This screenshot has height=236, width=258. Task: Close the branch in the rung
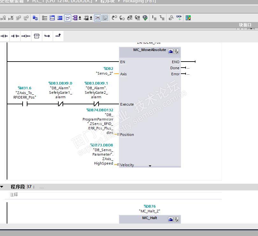click(x=58, y=35)
